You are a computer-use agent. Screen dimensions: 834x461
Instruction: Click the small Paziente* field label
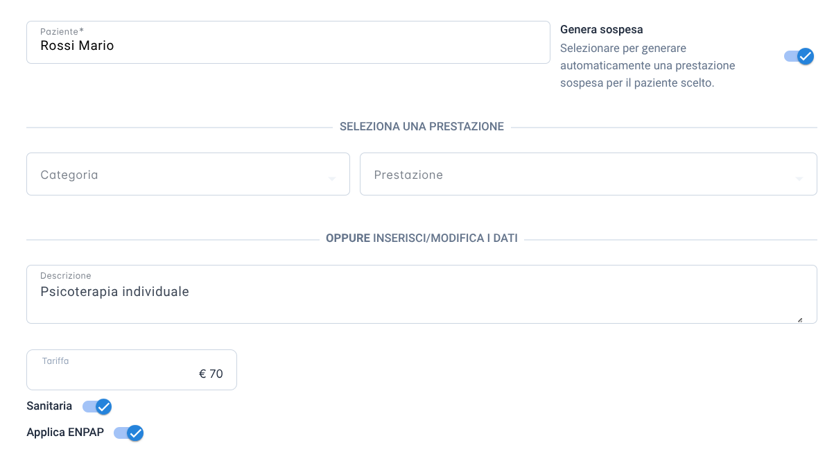click(62, 32)
